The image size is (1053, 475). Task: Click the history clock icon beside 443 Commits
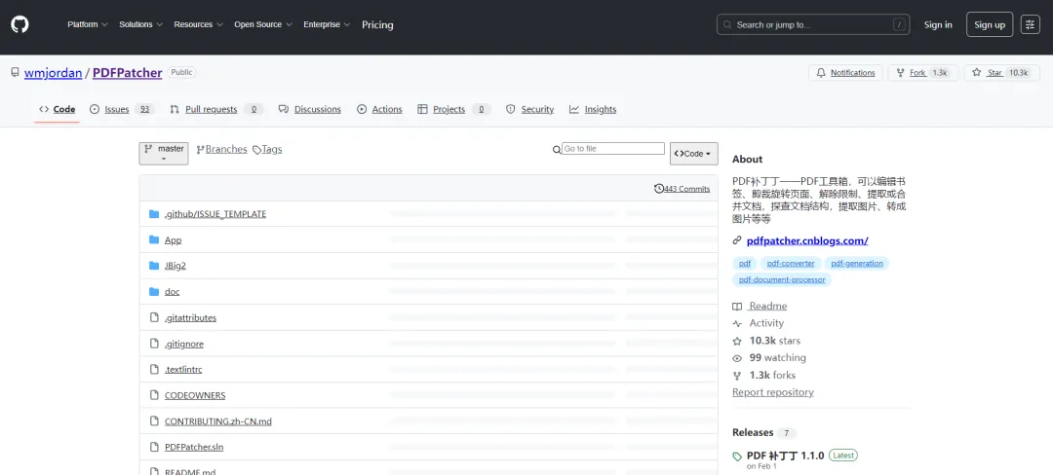659,189
